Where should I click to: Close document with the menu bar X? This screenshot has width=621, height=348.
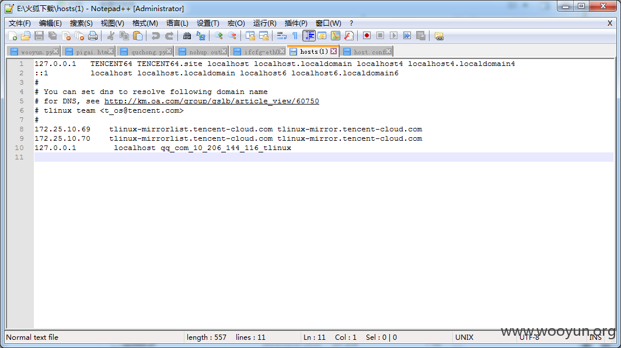tap(610, 23)
